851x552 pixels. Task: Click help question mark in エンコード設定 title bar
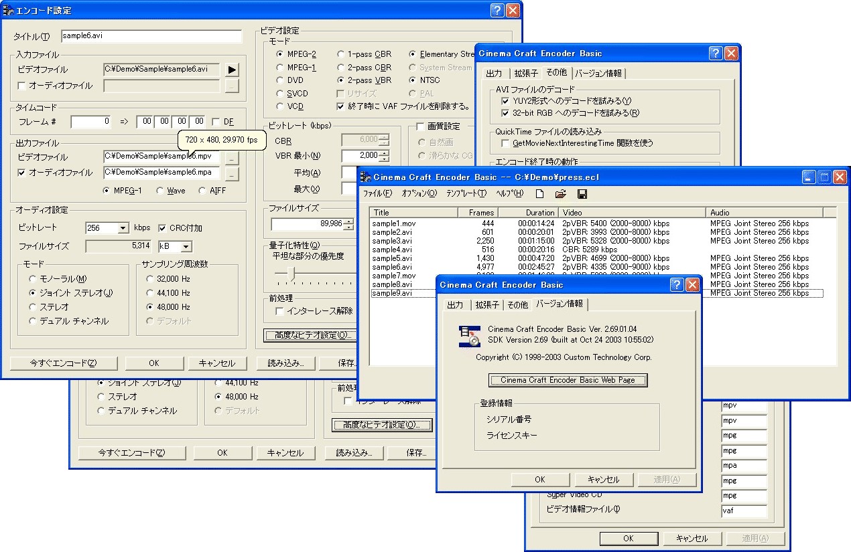pos(497,10)
